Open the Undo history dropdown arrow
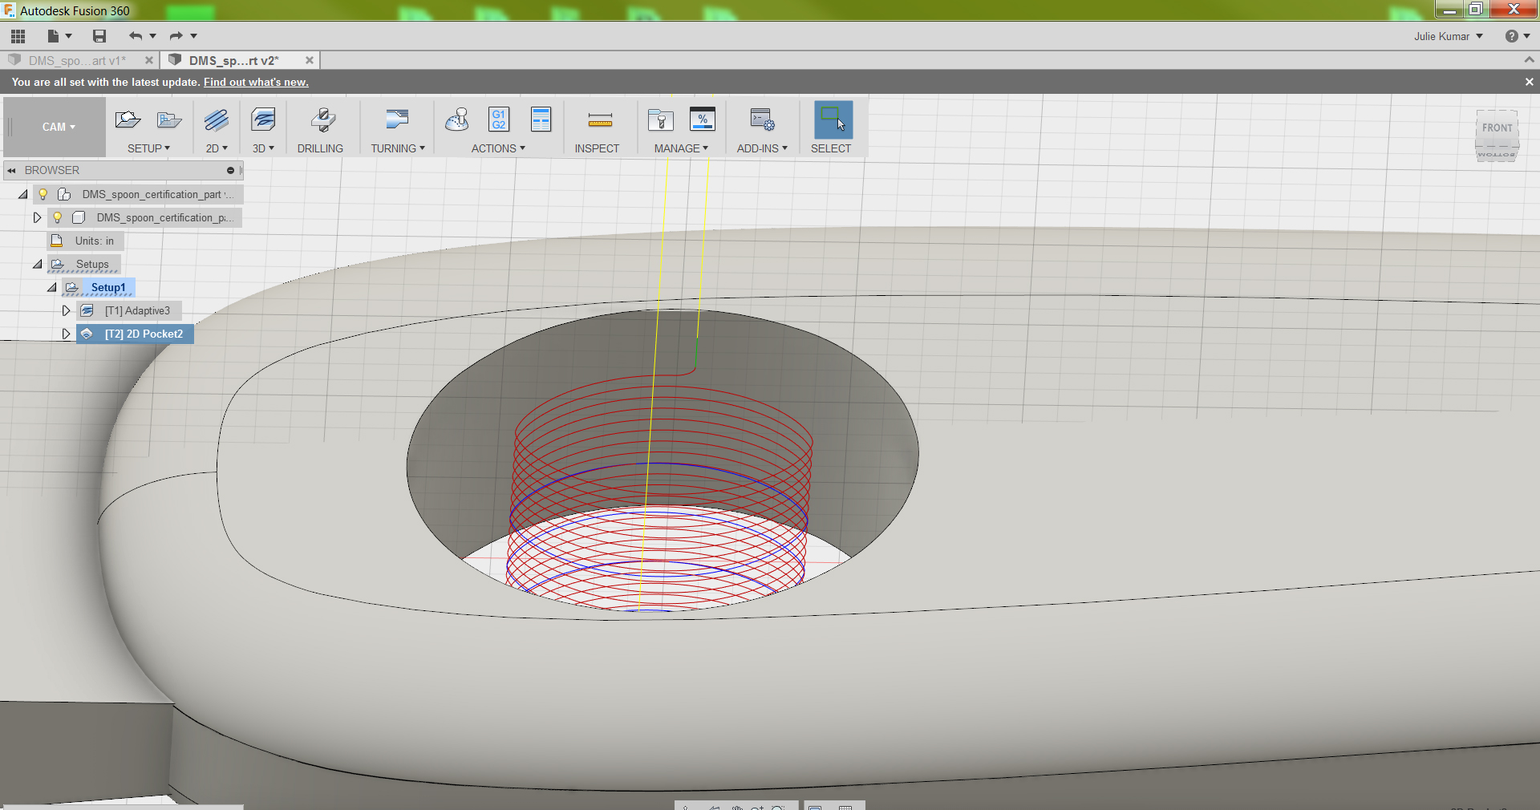Viewport: 1540px width, 810px height. click(x=152, y=36)
